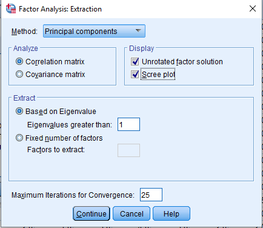The width and height of the screenshot is (263, 228).
Task: Click the Eigenvalues greater than field
Action: tap(128, 124)
